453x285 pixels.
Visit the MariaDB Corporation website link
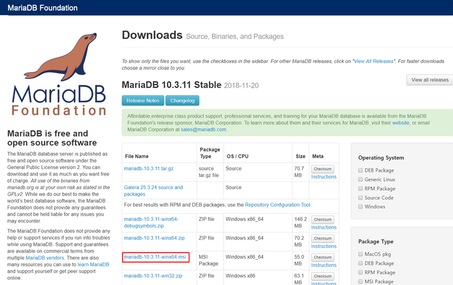pos(401,122)
